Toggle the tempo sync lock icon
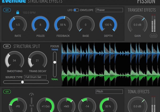The height and width of the screenshot is (112, 160). 18,13
